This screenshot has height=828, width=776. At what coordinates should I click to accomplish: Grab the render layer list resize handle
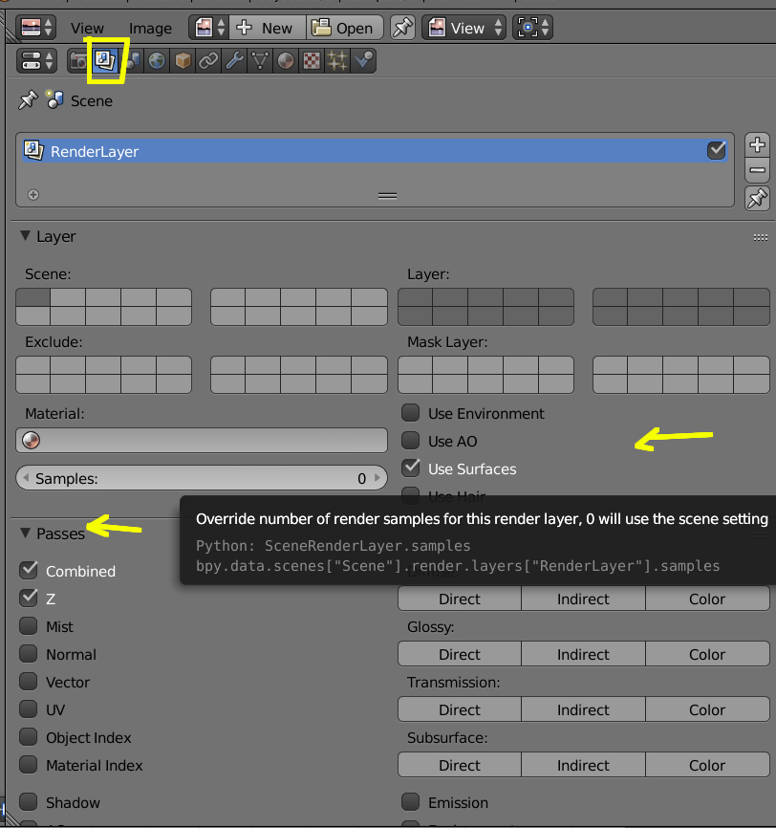[x=387, y=196]
